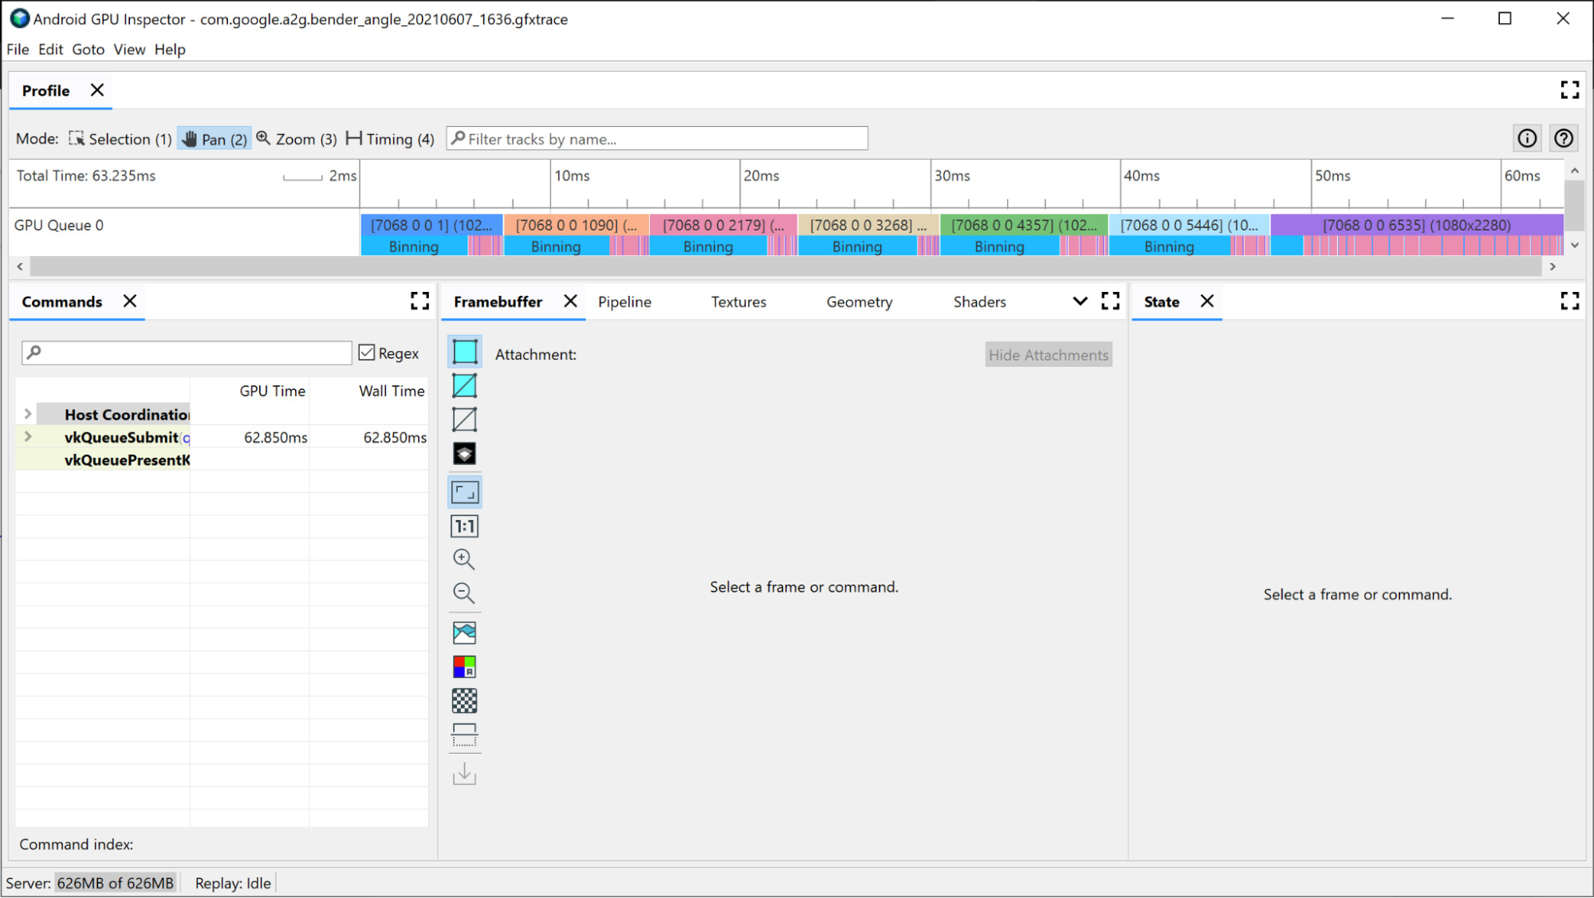This screenshot has height=898, width=1594.
Task: Select the zoom-to-fit frame icon
Action: pyautogui.click(x=464, y=492)
